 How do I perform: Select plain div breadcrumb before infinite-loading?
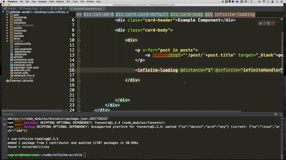[209, 15]
